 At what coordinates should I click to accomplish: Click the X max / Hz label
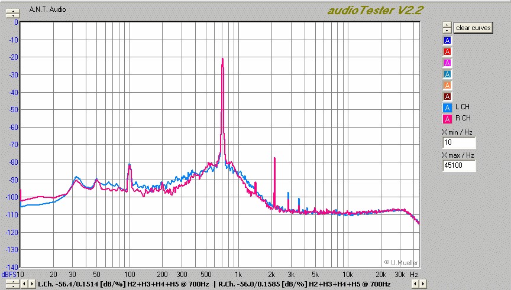458,155
